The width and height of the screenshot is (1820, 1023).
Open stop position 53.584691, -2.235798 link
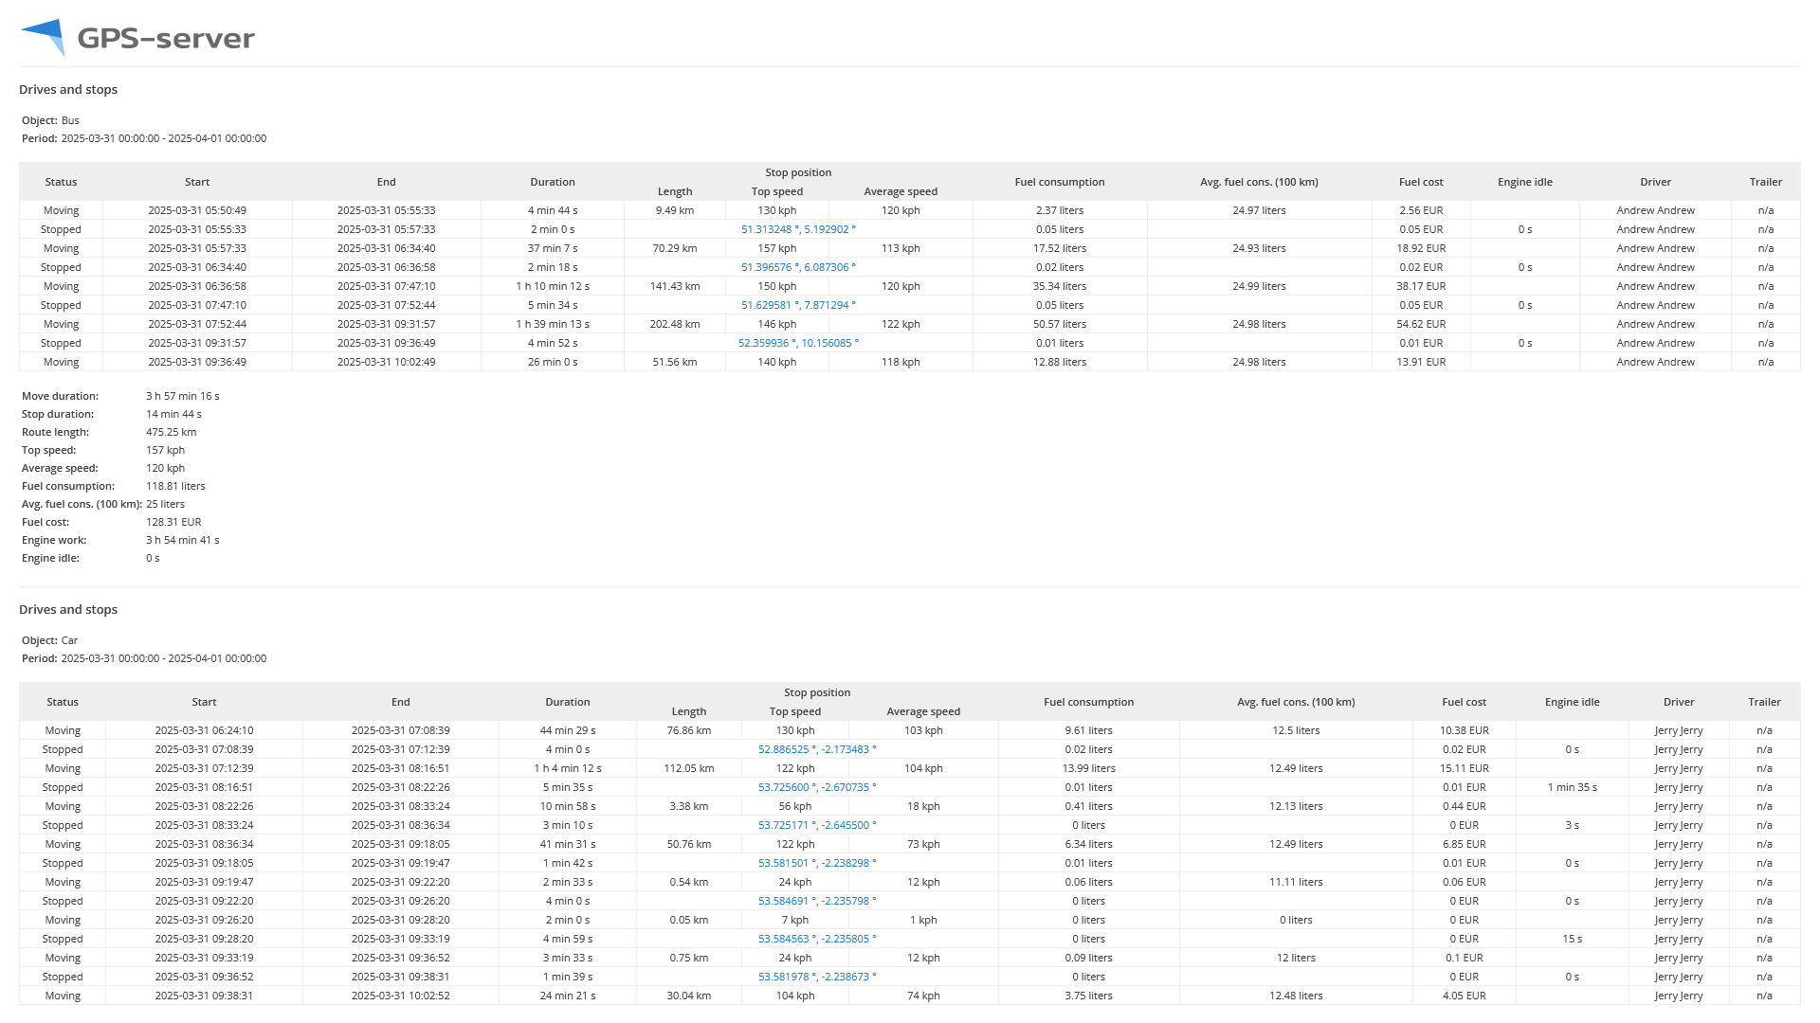click(x=816, y=901)
